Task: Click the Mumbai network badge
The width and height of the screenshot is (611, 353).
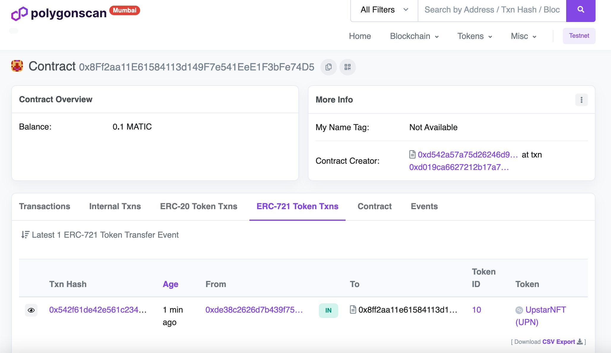Action: [125, 10]
